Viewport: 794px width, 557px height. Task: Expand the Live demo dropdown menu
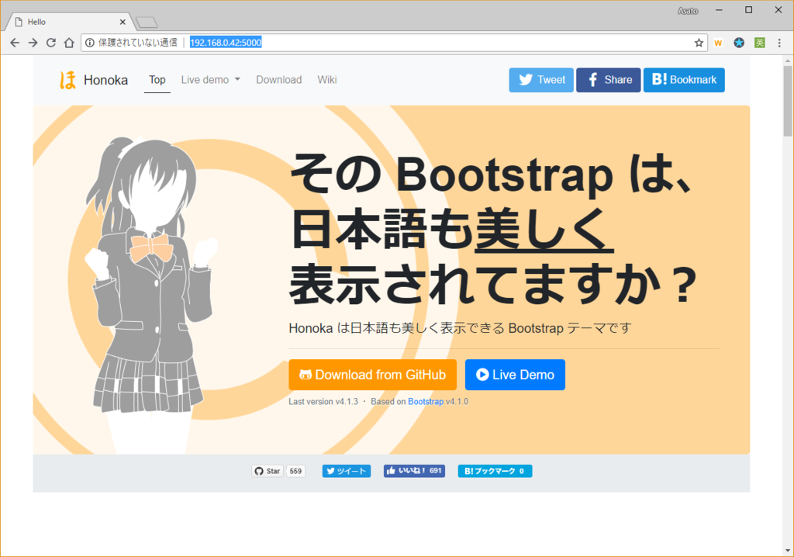[x=211, y=80]
